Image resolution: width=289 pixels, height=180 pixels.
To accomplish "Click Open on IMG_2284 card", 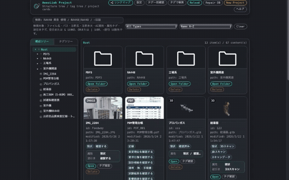I will 91,166.
